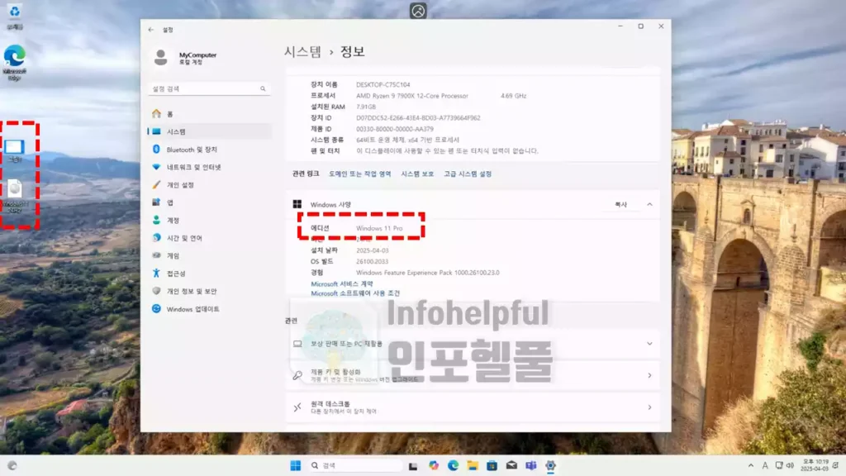Open 계정 account settings
Screen dimensions: 846x476
point(209,220)
